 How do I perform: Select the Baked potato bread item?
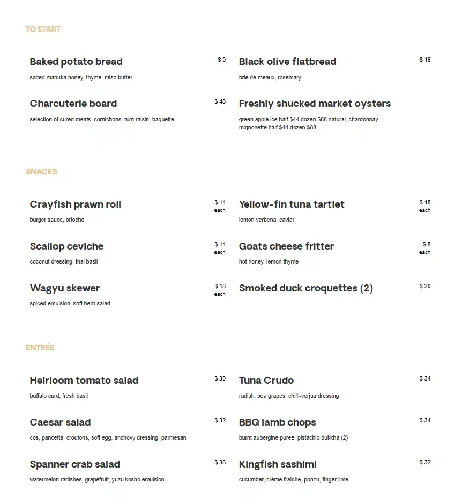point(76,62)
